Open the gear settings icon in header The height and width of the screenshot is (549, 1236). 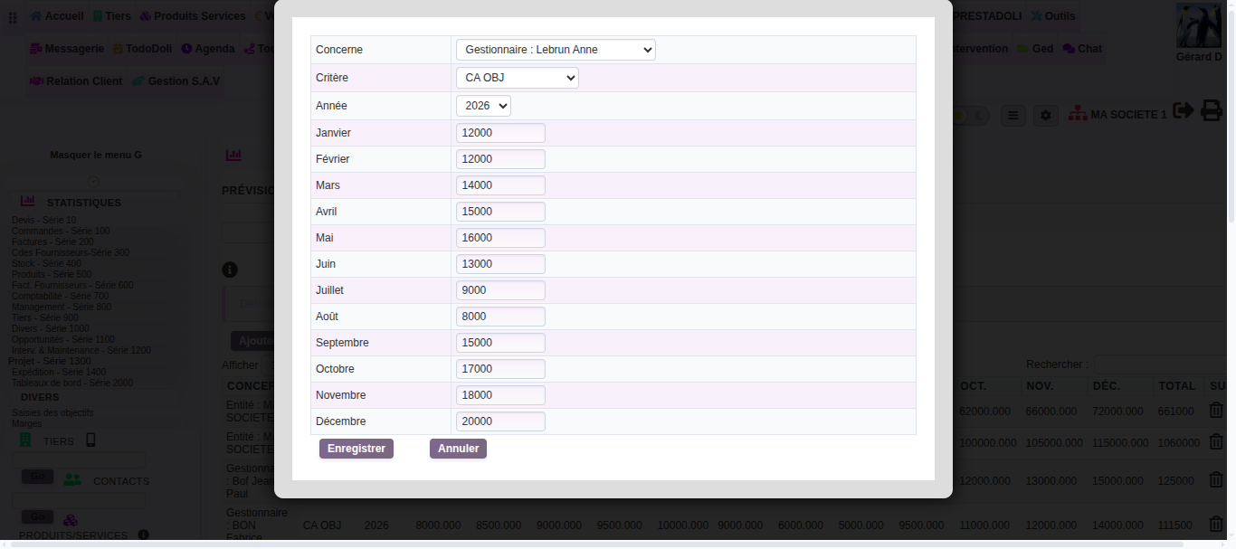coord(1046,116)
